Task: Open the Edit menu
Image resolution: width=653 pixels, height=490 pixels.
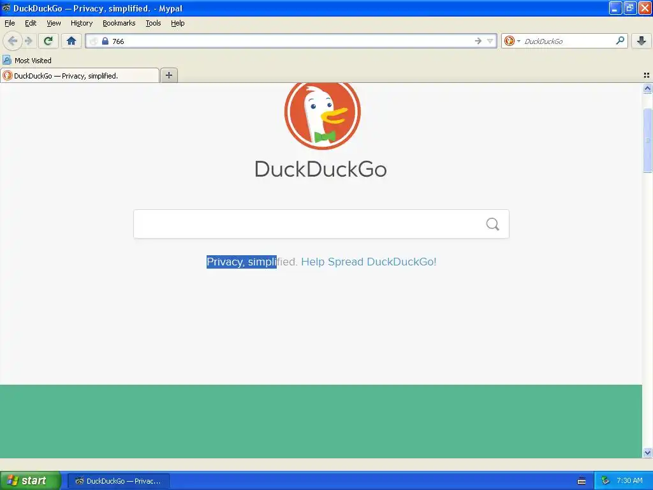Action: [31, 23]
